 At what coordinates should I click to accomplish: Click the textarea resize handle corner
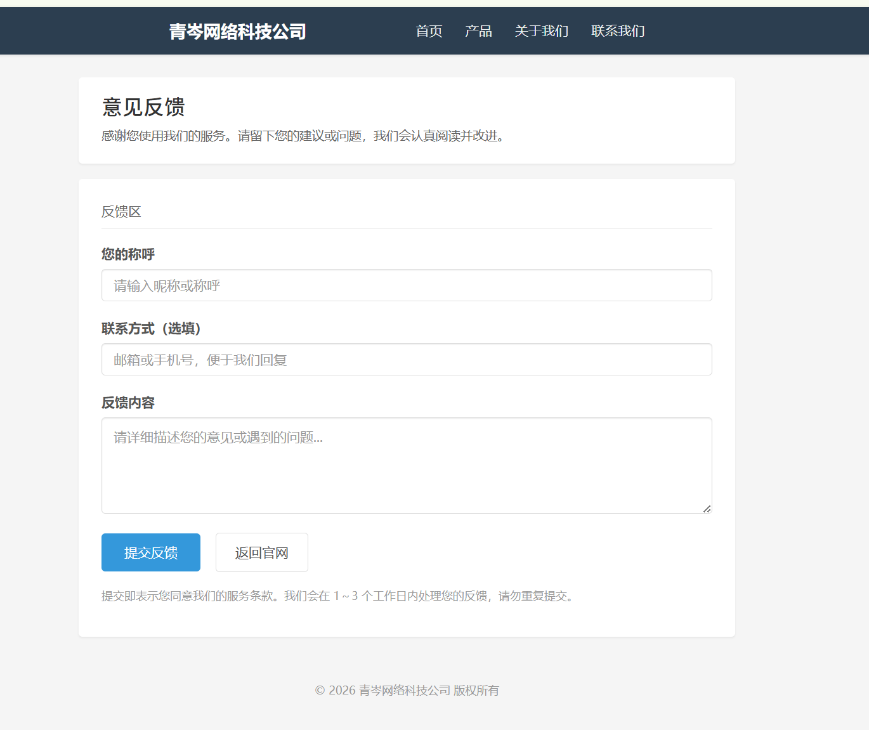point(707,508)
